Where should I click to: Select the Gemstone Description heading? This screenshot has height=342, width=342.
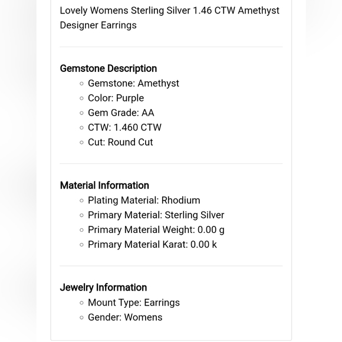(108, 68)
